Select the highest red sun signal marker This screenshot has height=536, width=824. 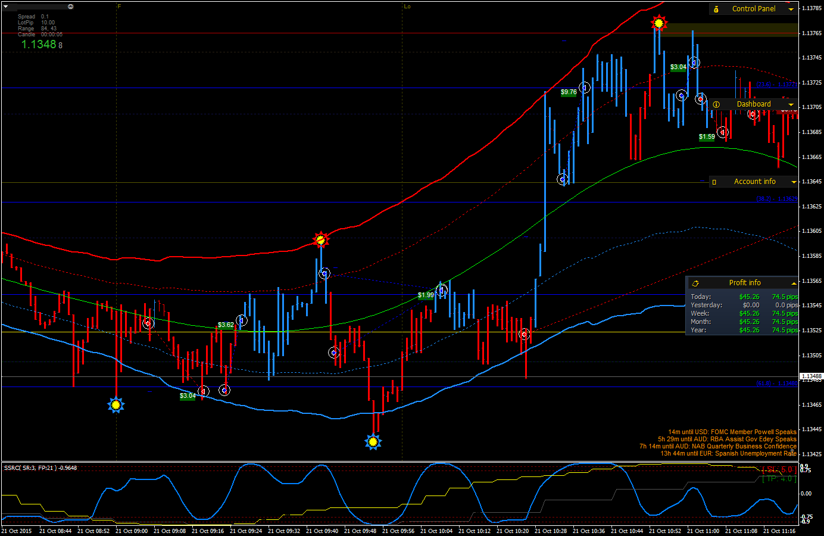[658, 23]
